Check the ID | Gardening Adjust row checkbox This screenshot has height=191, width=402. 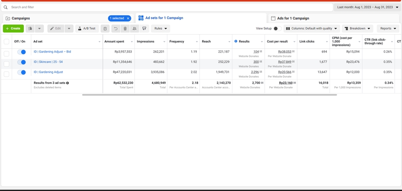(6, 74)
